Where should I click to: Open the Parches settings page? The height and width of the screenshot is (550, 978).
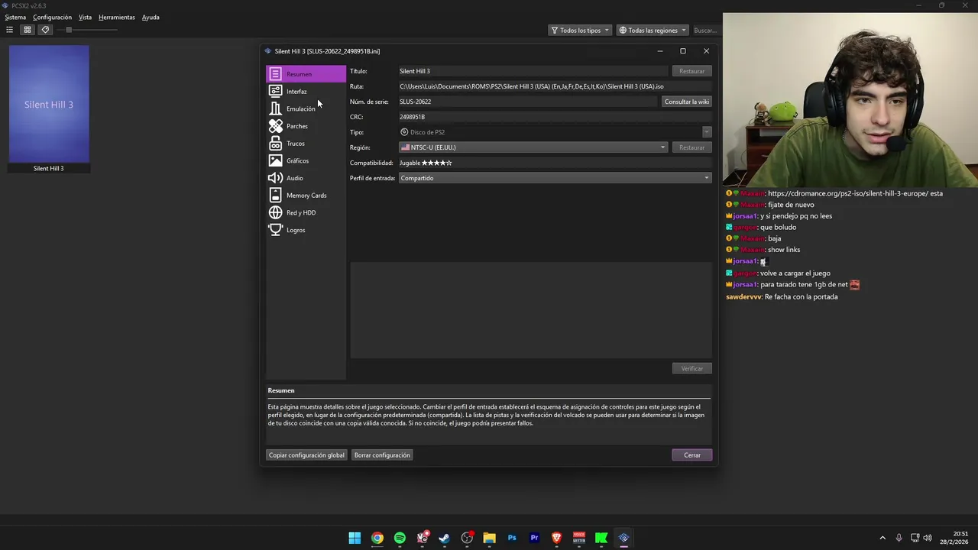tap(306, 126)
